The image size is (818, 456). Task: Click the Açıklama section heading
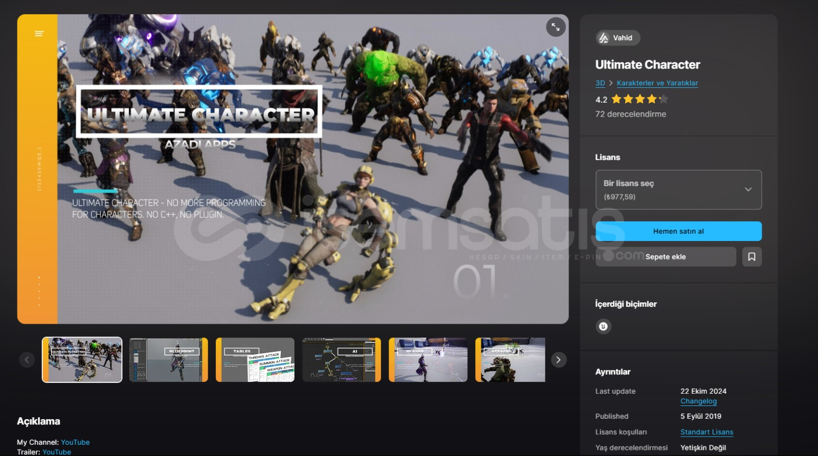click(x=38, y=421)
